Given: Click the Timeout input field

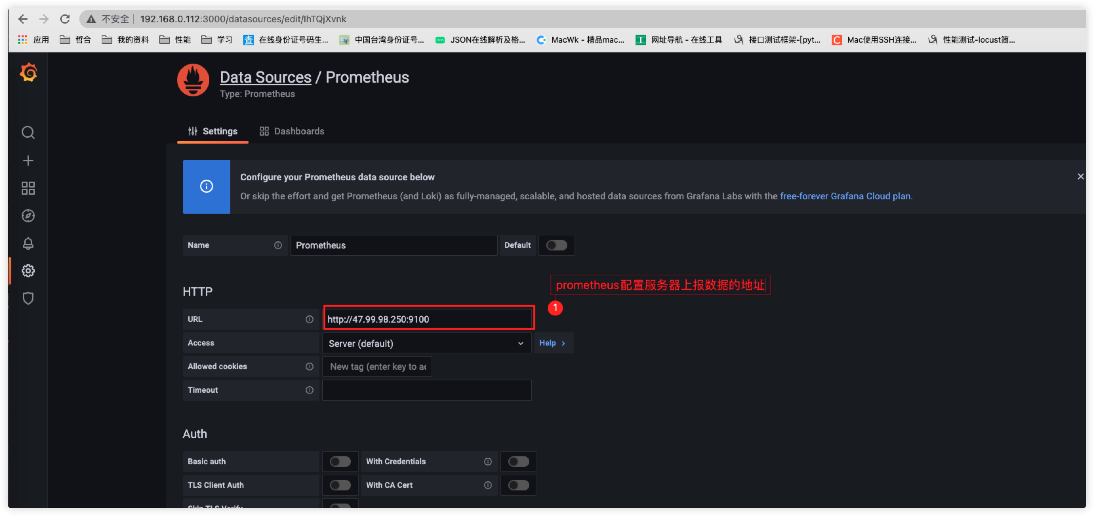Looking at the screenshot, I should coord(427,390).
